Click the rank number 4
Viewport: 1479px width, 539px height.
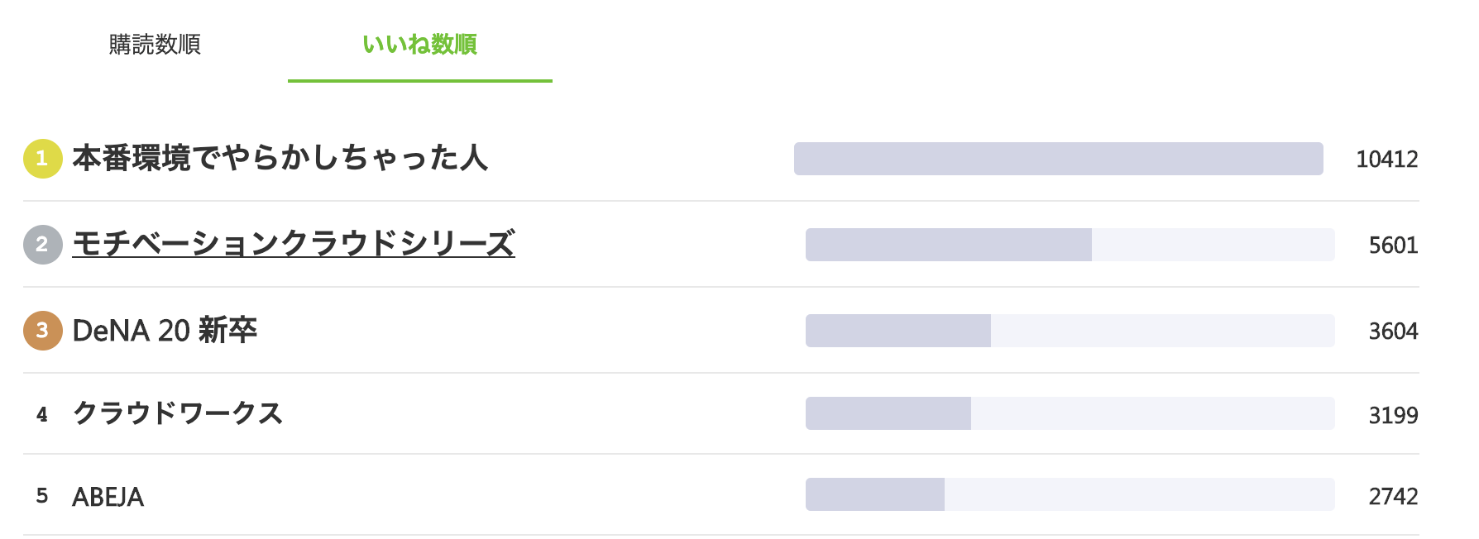pyautogui.click(x=42, y=414)
